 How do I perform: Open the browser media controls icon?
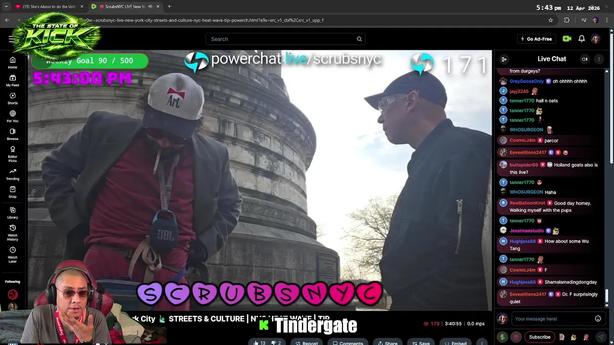point(584,20)
